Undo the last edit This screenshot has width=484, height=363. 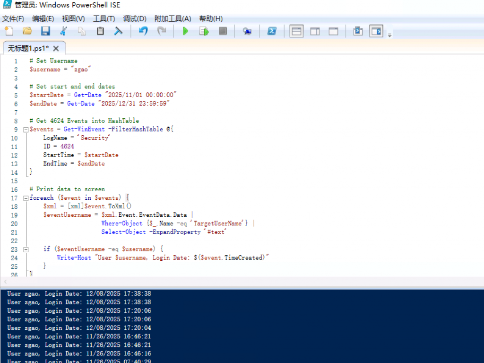pos(143,31)
